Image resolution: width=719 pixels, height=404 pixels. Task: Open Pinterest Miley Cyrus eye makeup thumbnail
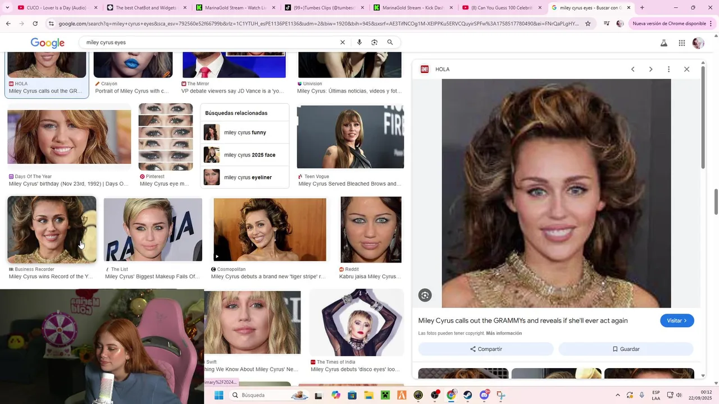[166, 137]
